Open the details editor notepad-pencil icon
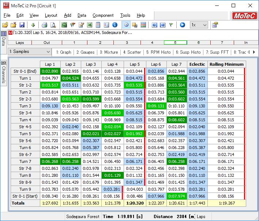This screenshot has height=221, width=259. click(x=81, y=25)
